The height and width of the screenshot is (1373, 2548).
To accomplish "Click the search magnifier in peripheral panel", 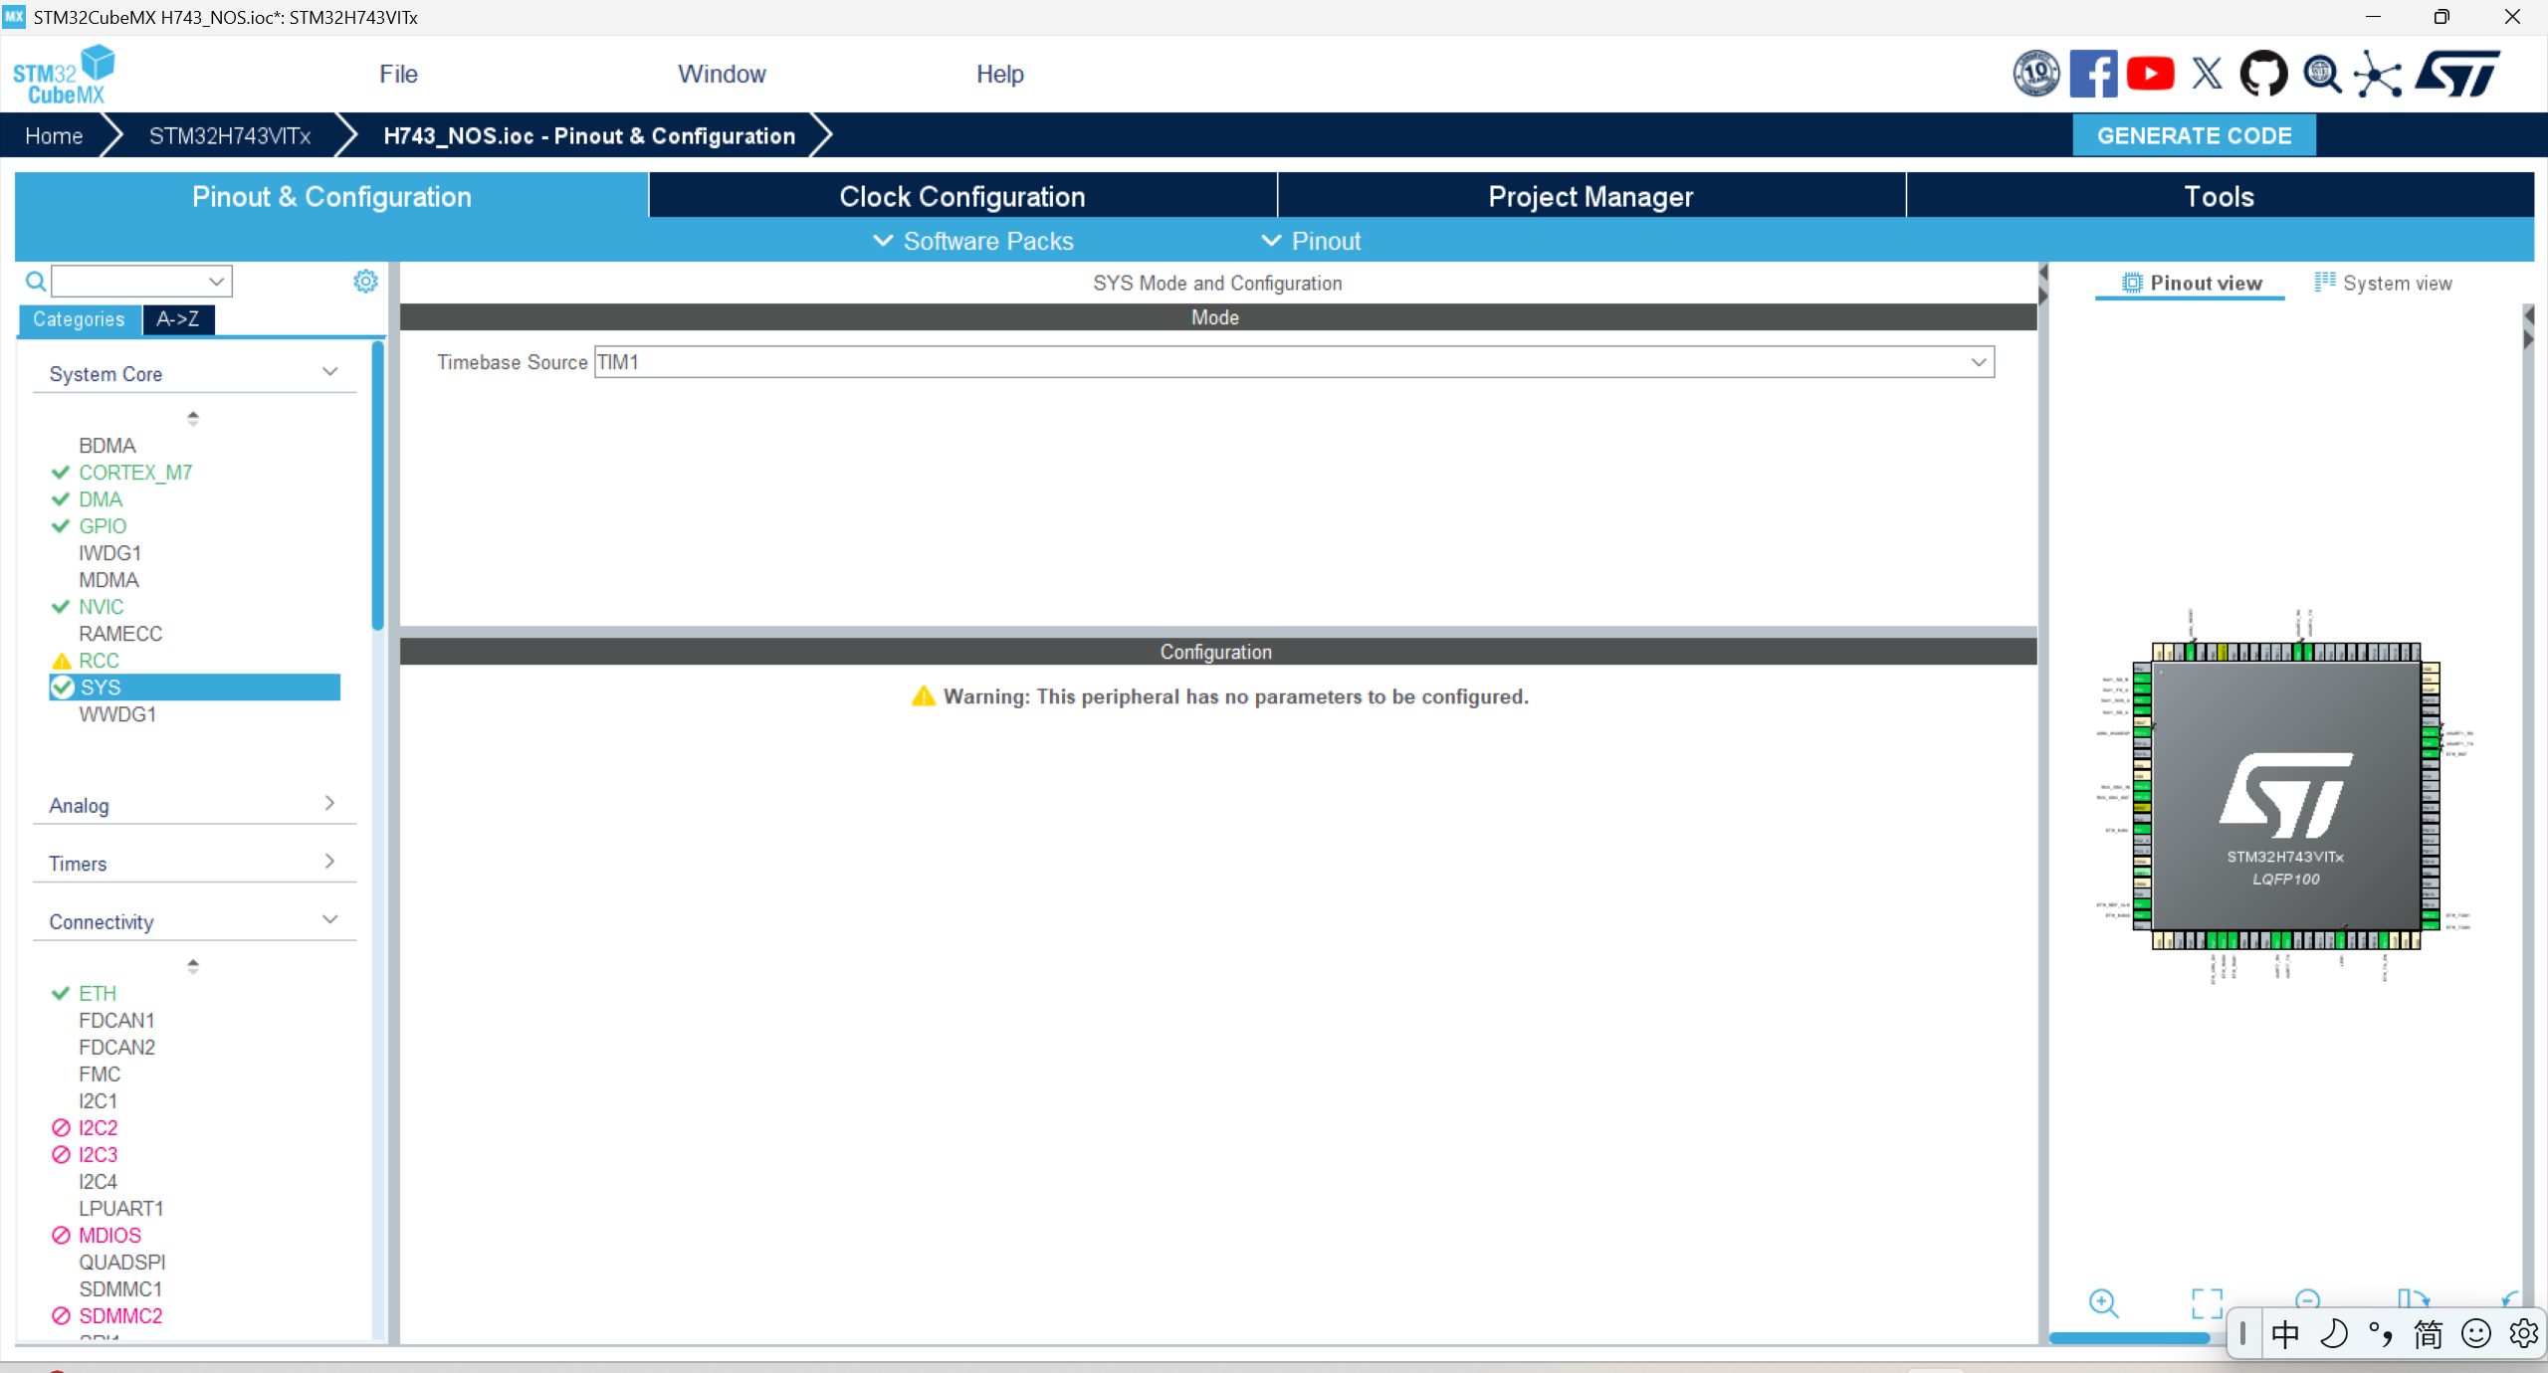I will coord(36,282).
